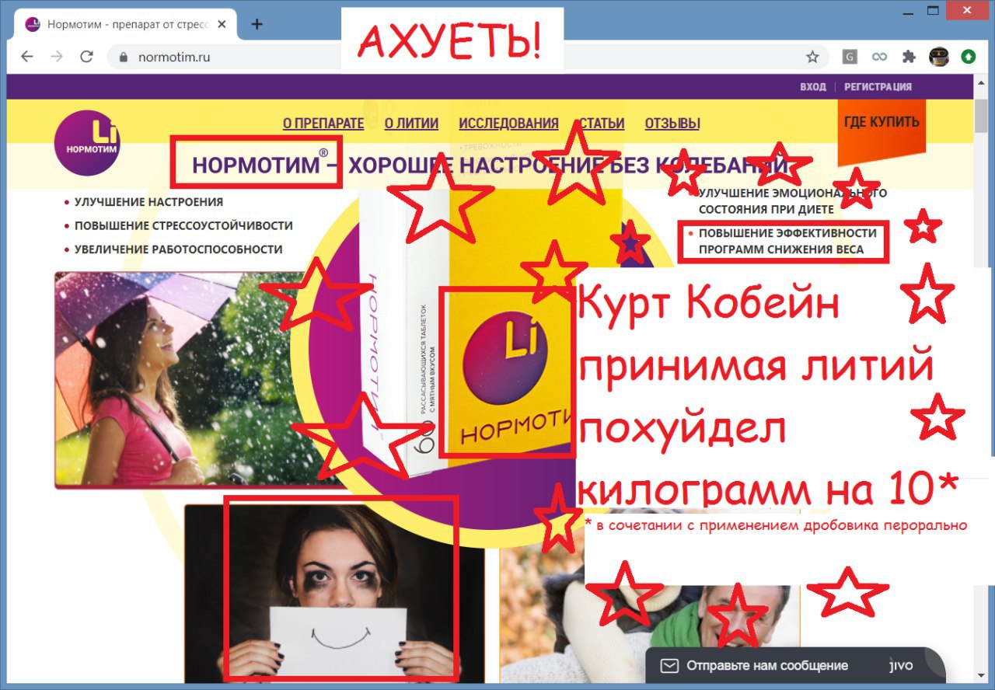
Task: Open the ИССЛЕДОВАНИЯ menu item
Action: [x=508, y=123]
